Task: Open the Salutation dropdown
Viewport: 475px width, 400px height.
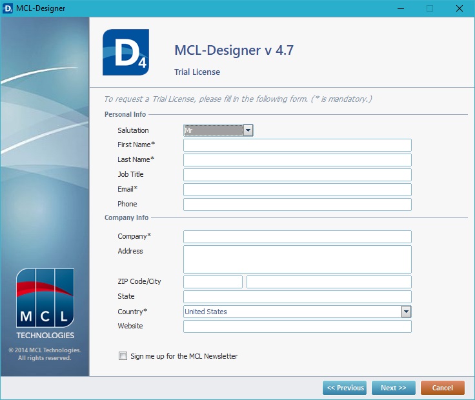Action: coord(248,130)
